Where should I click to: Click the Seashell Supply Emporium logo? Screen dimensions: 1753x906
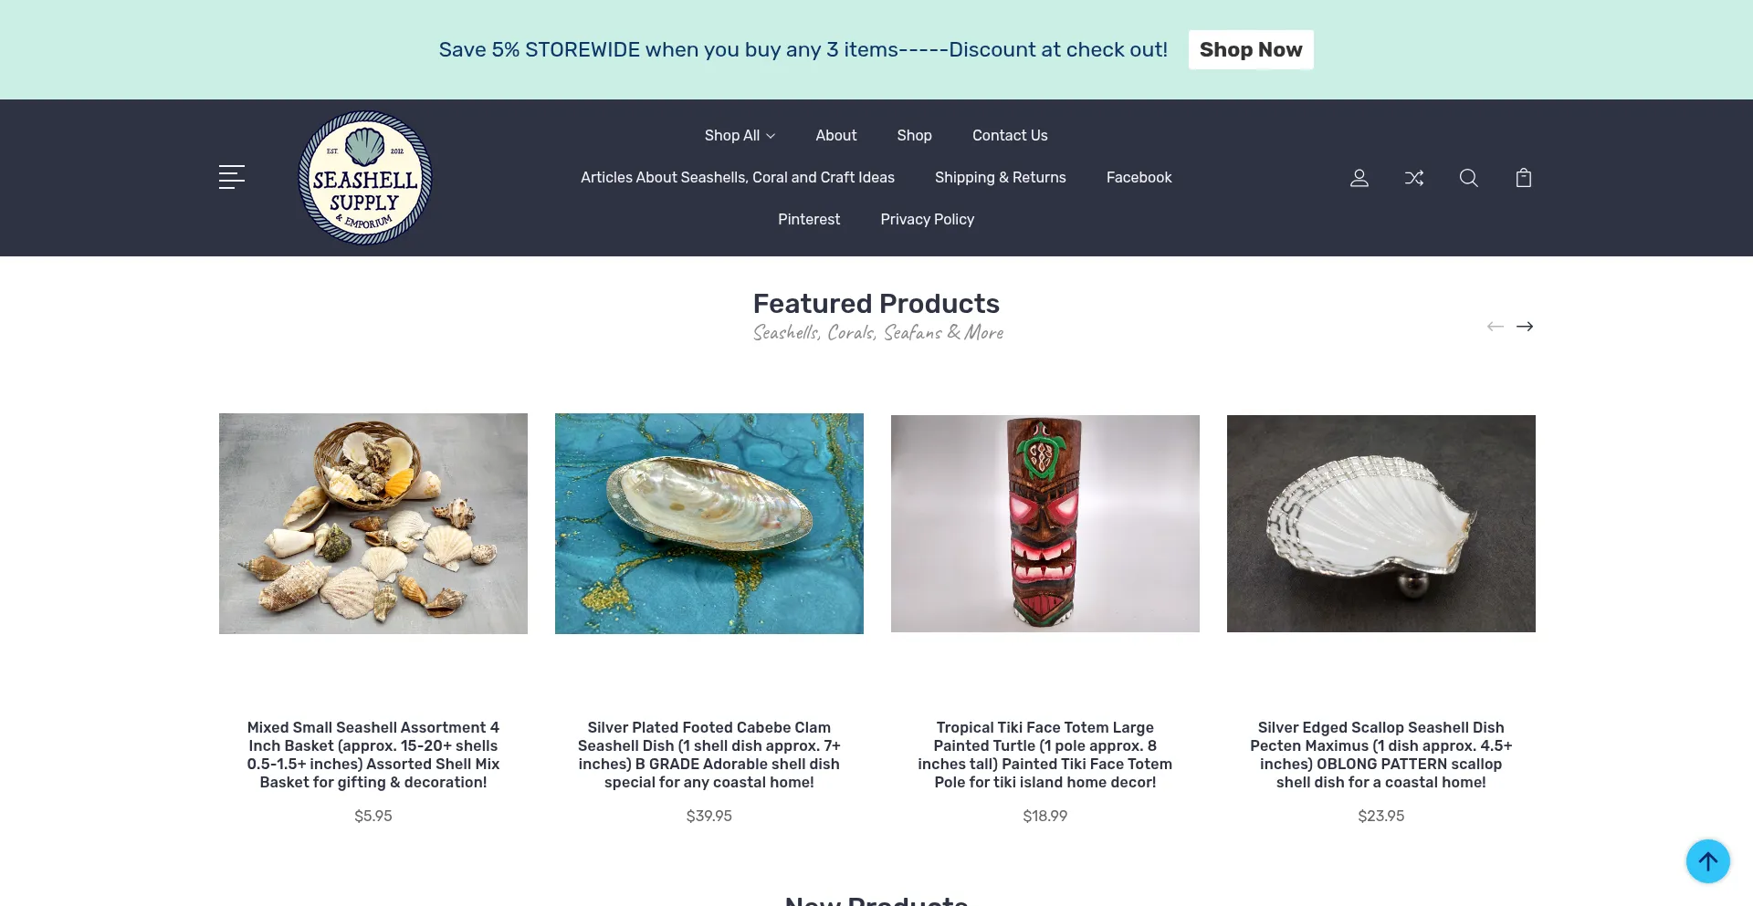365,178
